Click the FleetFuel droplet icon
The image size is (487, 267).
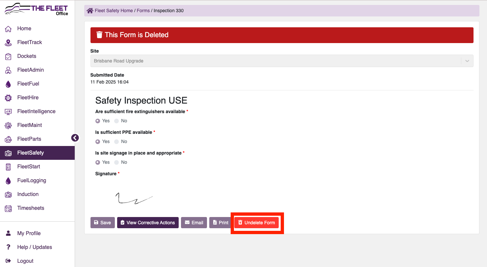(9, 84)
